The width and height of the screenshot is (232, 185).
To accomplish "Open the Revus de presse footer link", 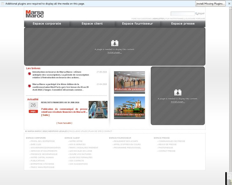I will [x=168, y=145].
